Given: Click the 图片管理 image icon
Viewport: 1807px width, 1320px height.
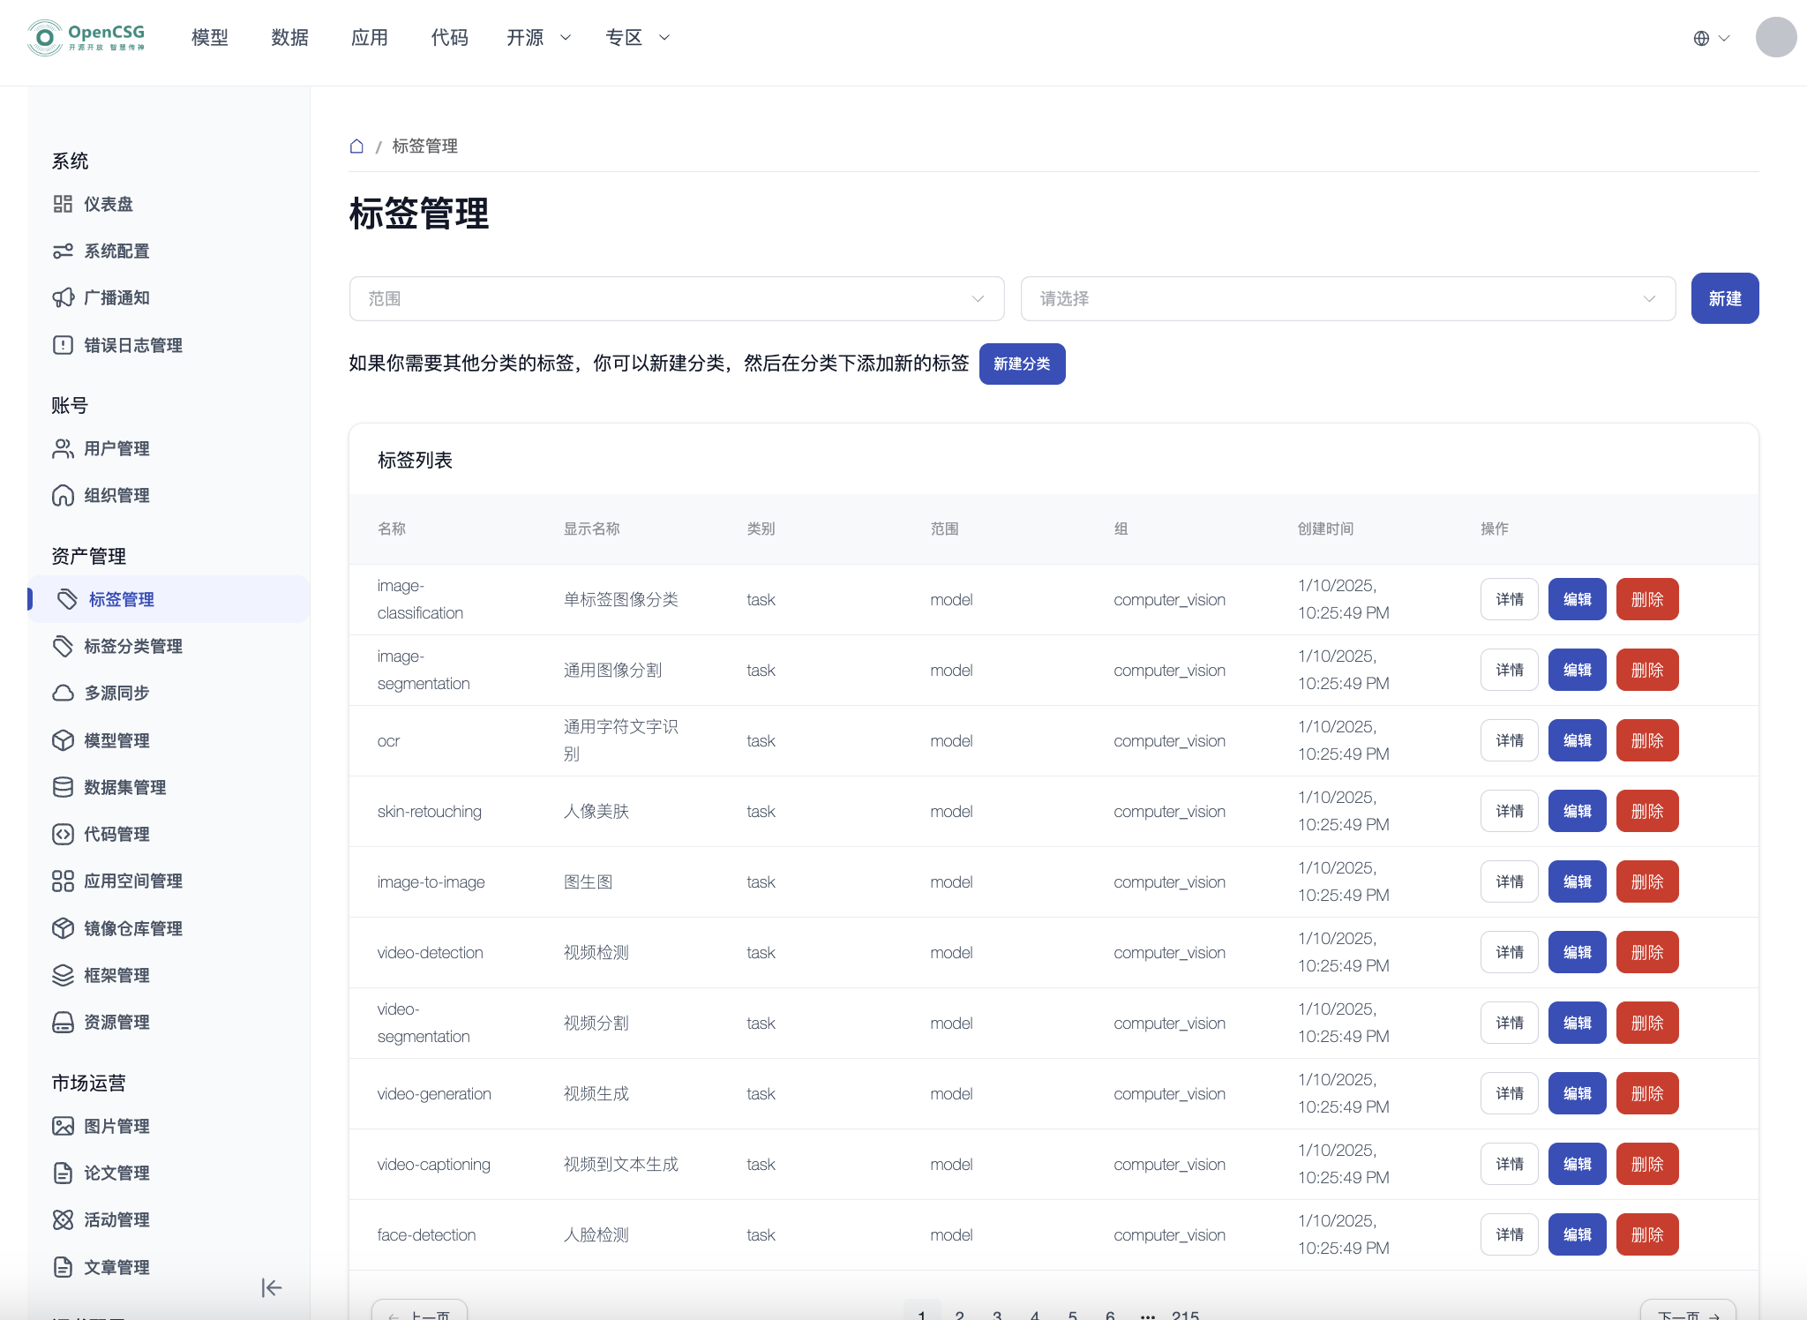Looking at the screenshot, I should (x=63, y=1126).
